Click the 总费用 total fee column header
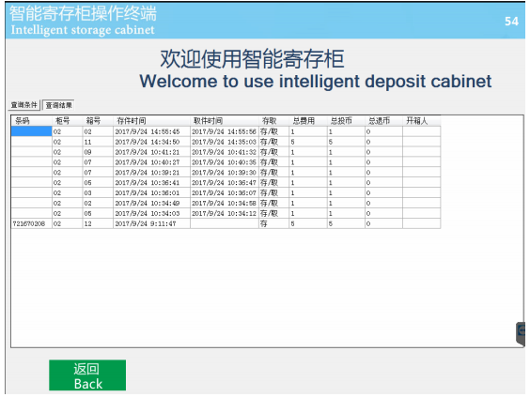The image size is (530, 397). [x=308, y=121]
